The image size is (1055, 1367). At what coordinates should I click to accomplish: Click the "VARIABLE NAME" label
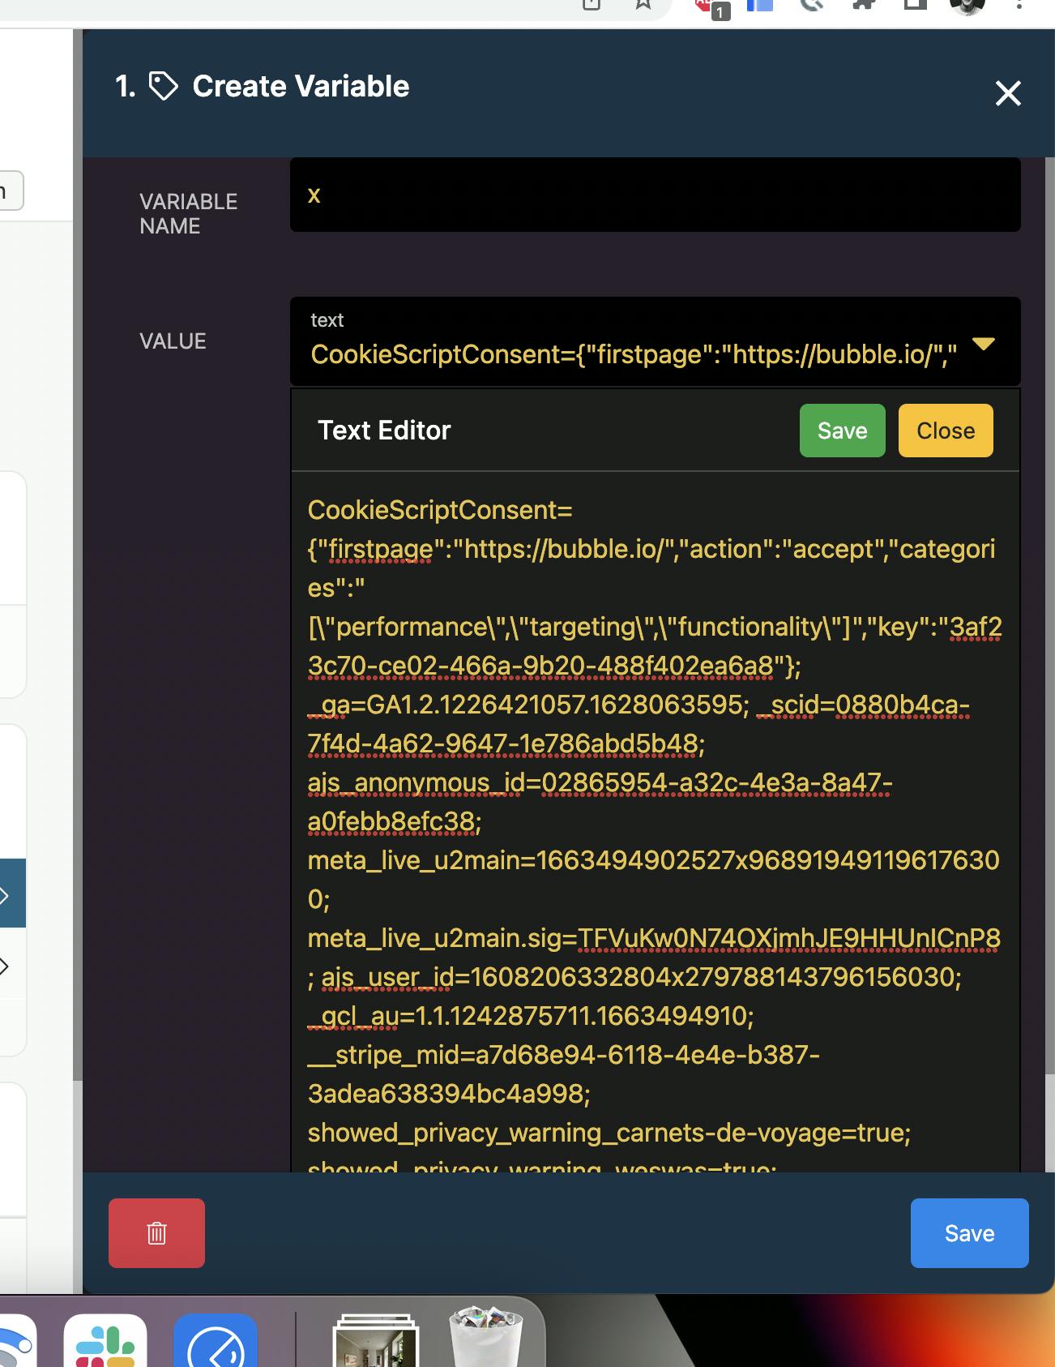tap(188, 214)
